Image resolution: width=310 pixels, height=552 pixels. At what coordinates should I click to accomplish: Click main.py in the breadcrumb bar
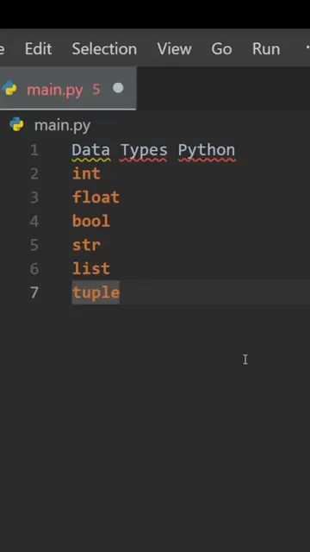pyautogui.click(x=62, y=126)
